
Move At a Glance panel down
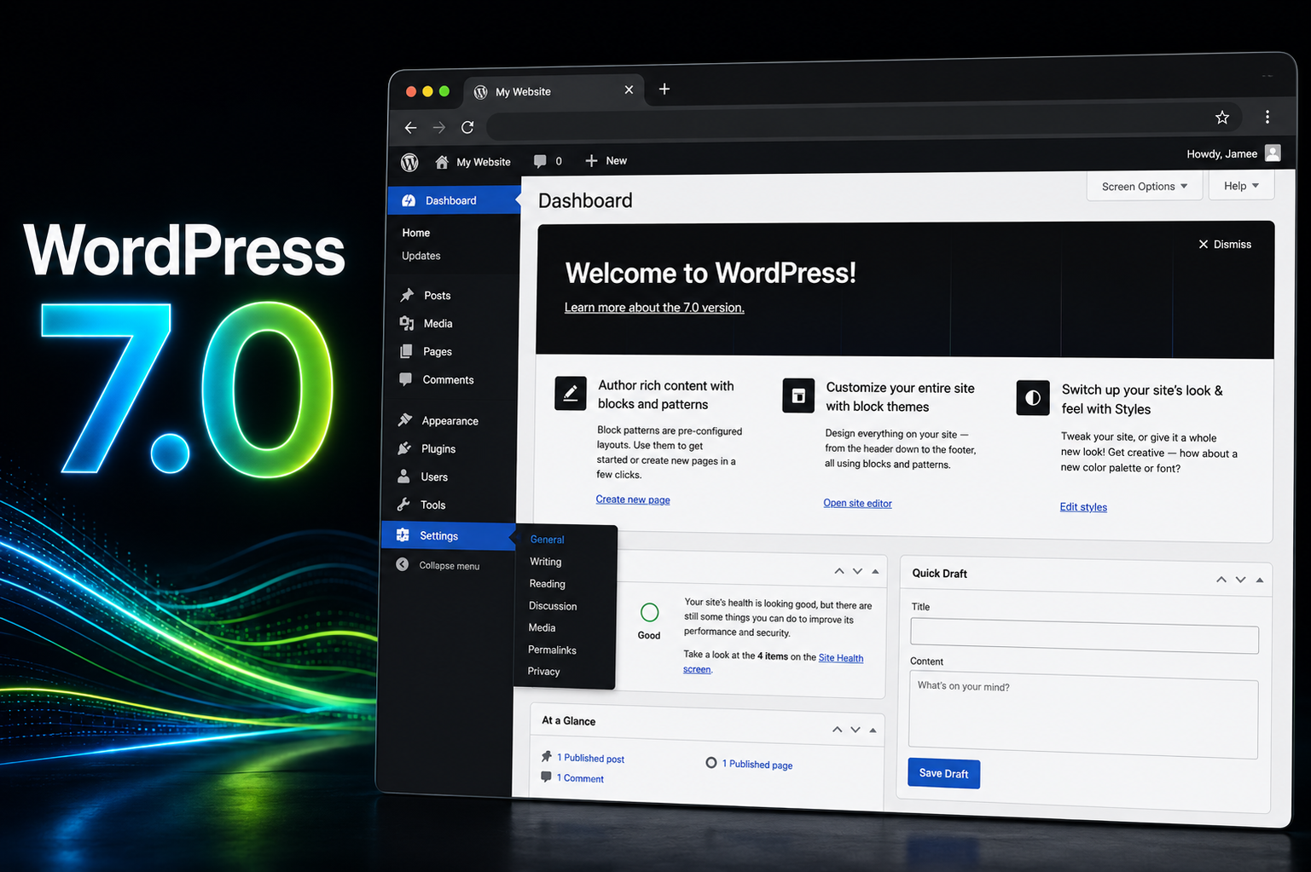click(x=855, y=730)
